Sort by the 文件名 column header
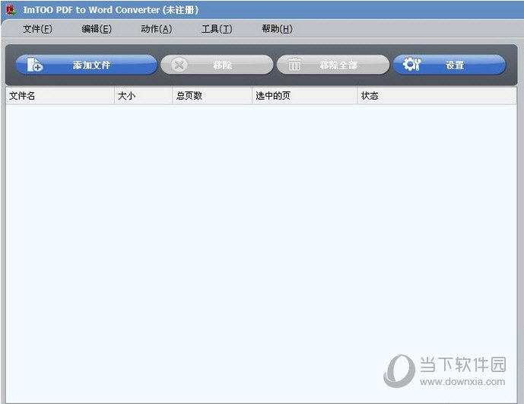 pos(60,96)
